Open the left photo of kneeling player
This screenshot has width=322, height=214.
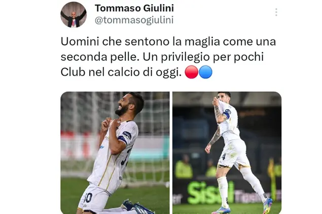pyautogui.click(x=115, y=153)
